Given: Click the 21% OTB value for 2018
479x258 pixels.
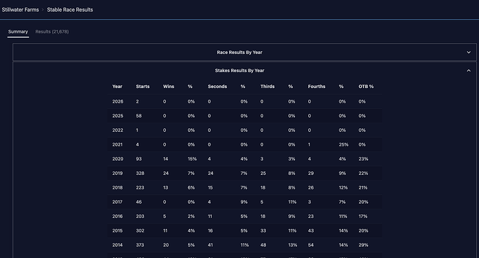Looking at the screenshot, I should tap(363, 188).
